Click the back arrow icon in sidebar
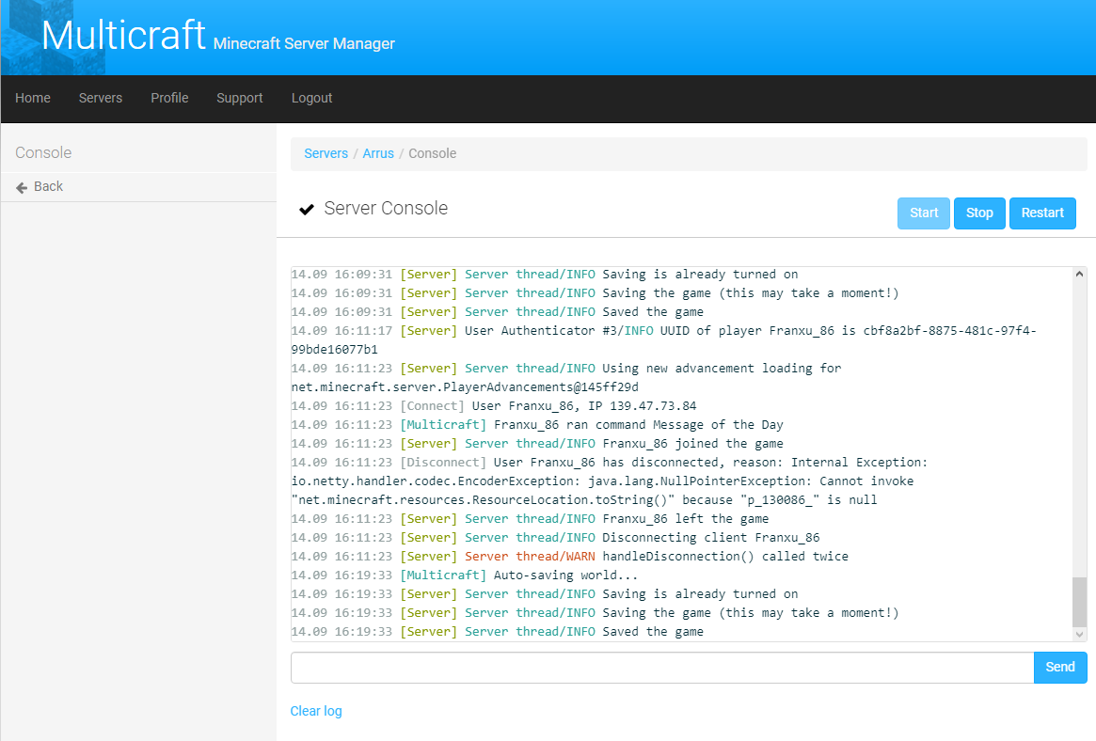This screenshot has height=741, width=1096. pos(22,187)
